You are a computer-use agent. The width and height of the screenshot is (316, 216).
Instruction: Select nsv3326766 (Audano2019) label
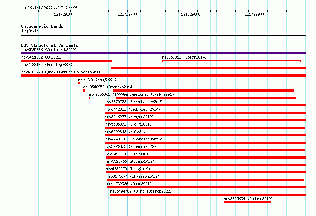(x=130, y=161)
